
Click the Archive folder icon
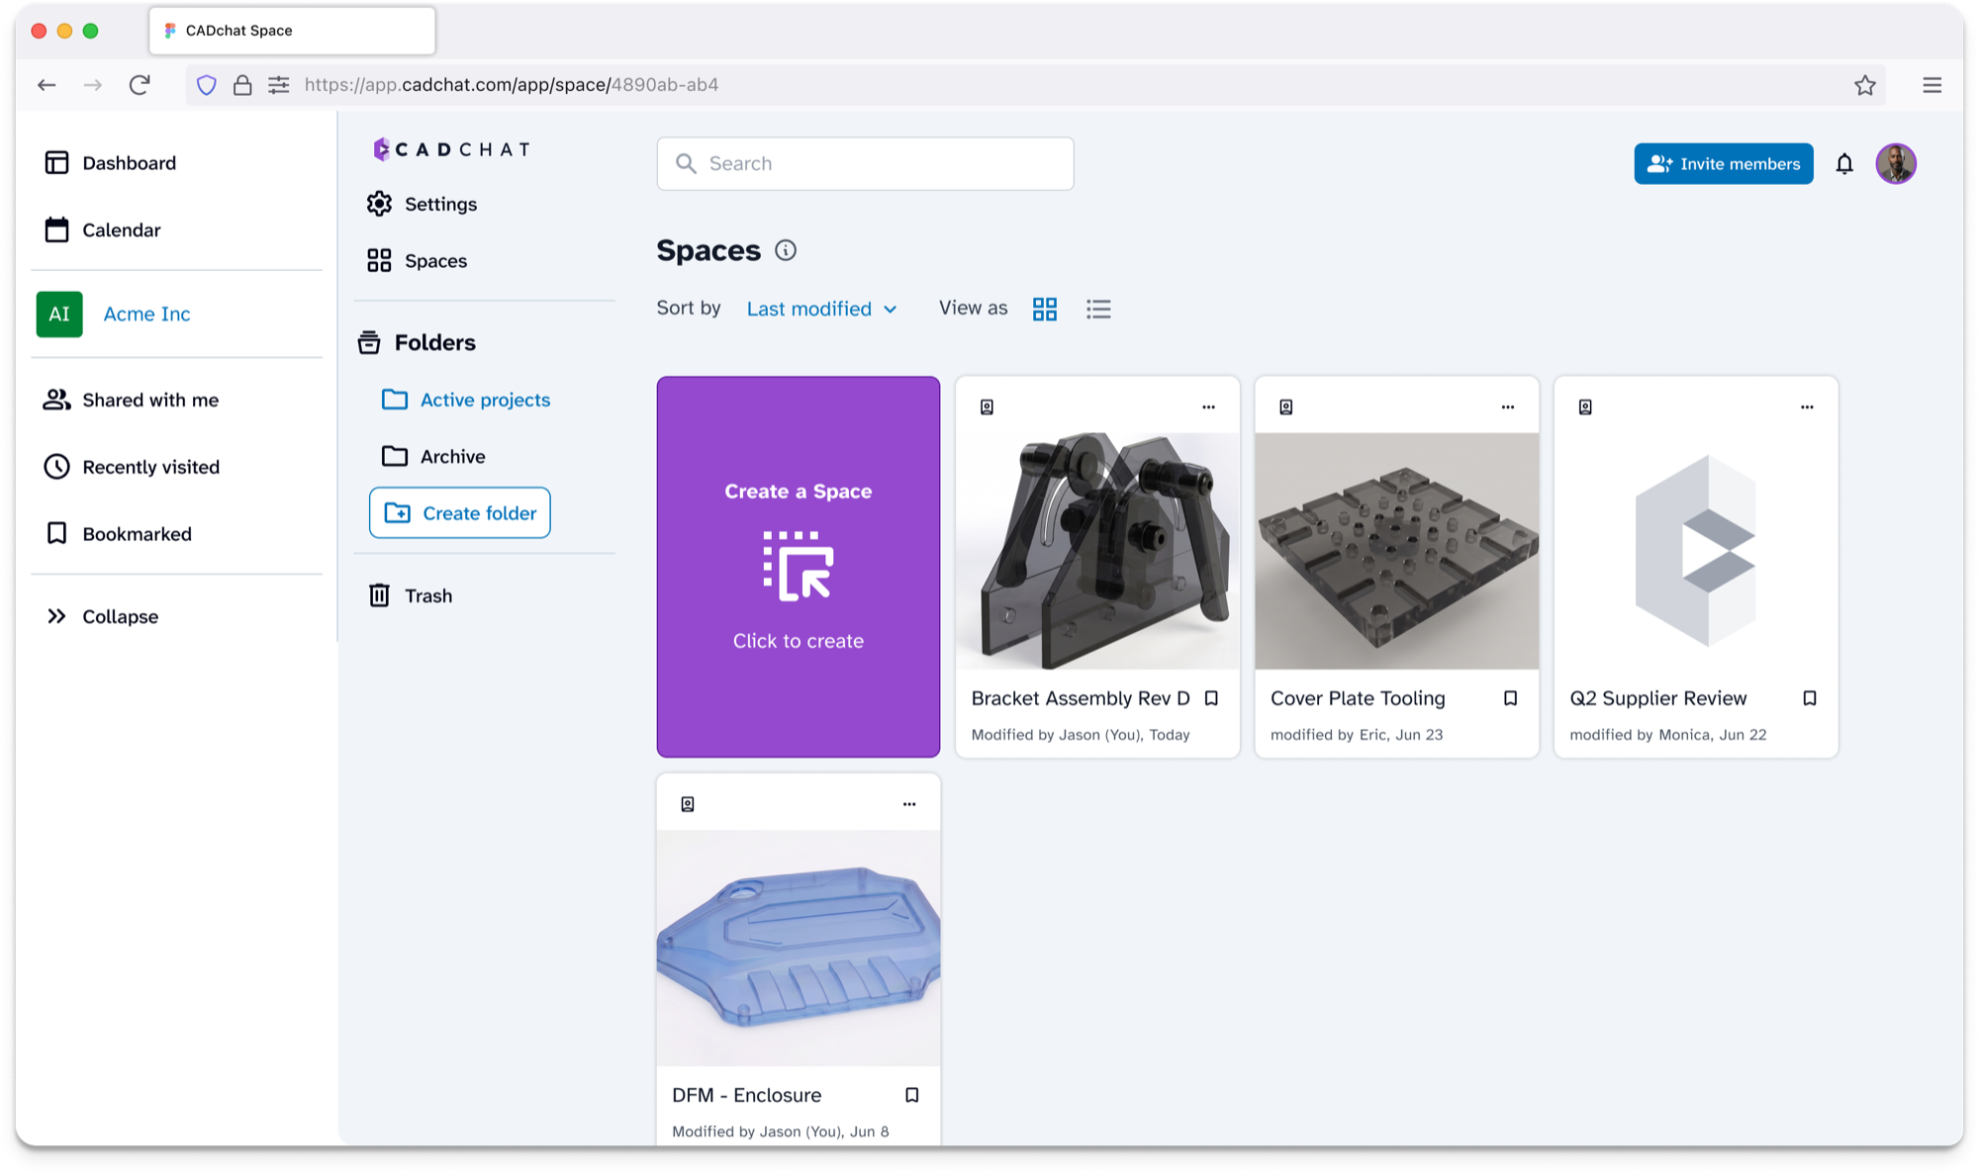[395, 456]
